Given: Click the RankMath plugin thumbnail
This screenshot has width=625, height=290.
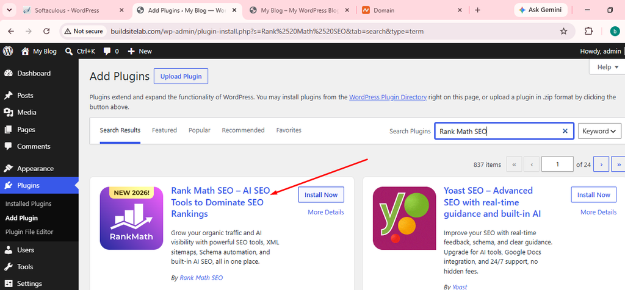Looking at the screenshot, I should pyautogui.click(x=132, y=218).
